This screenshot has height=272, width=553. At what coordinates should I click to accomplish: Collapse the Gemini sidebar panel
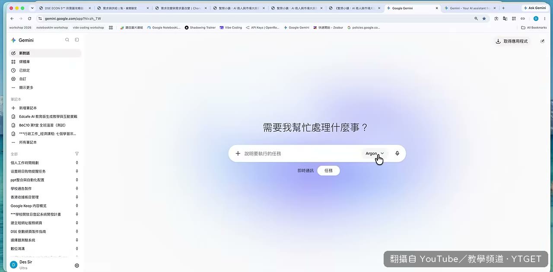click(77, 40)
